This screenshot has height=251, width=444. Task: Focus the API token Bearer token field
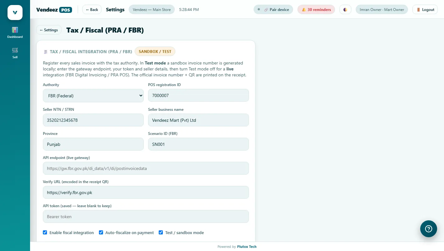click(x=146, y=217)
